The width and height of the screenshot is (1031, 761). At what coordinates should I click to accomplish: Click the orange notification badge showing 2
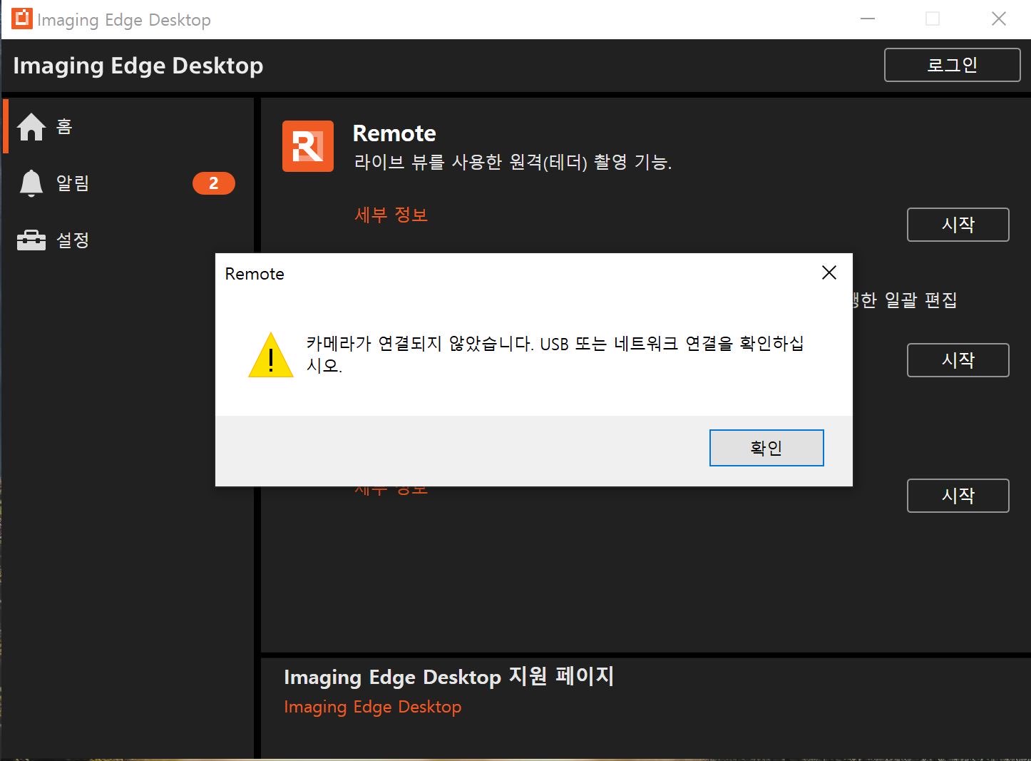(x=214, y=183)
